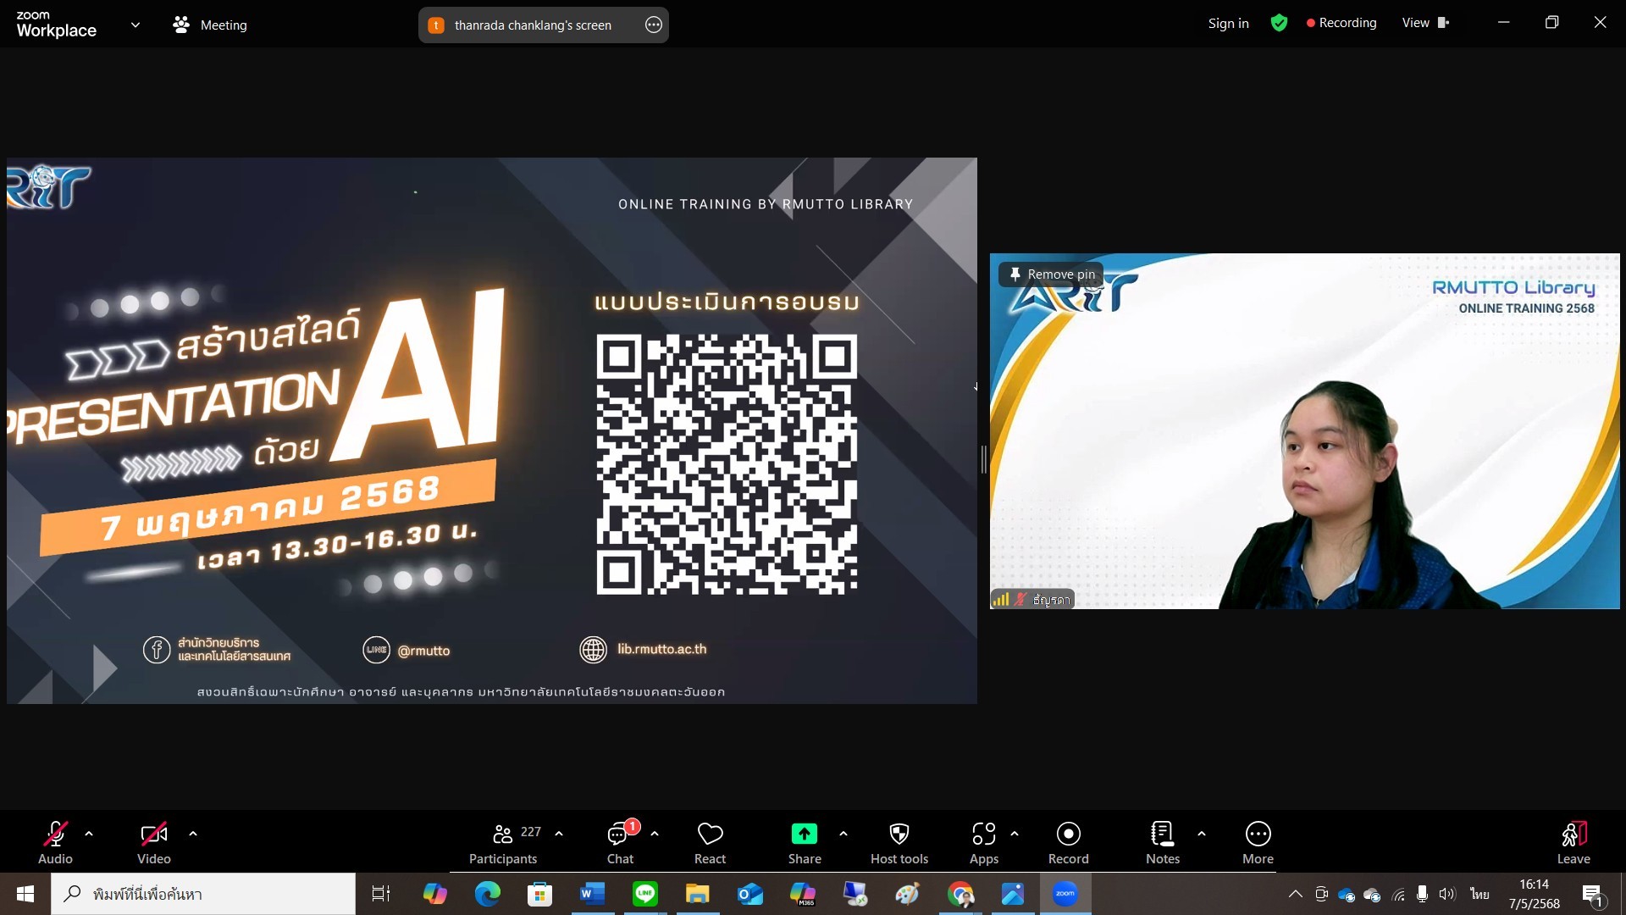
Task: Click the Windows search box
Action: [x=203, y=894]
